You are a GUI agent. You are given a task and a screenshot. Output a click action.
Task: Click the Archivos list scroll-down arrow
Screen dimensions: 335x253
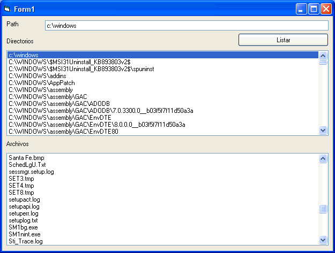[323, 240]
